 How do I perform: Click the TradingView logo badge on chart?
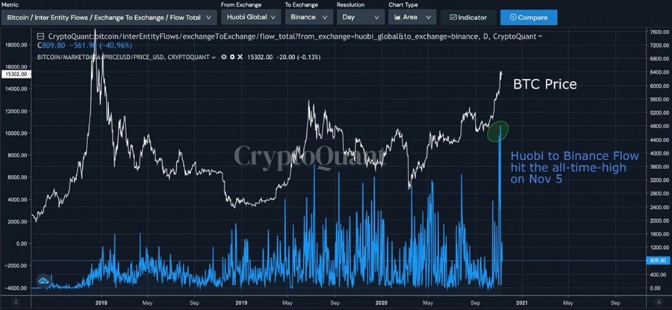(43, 280)
